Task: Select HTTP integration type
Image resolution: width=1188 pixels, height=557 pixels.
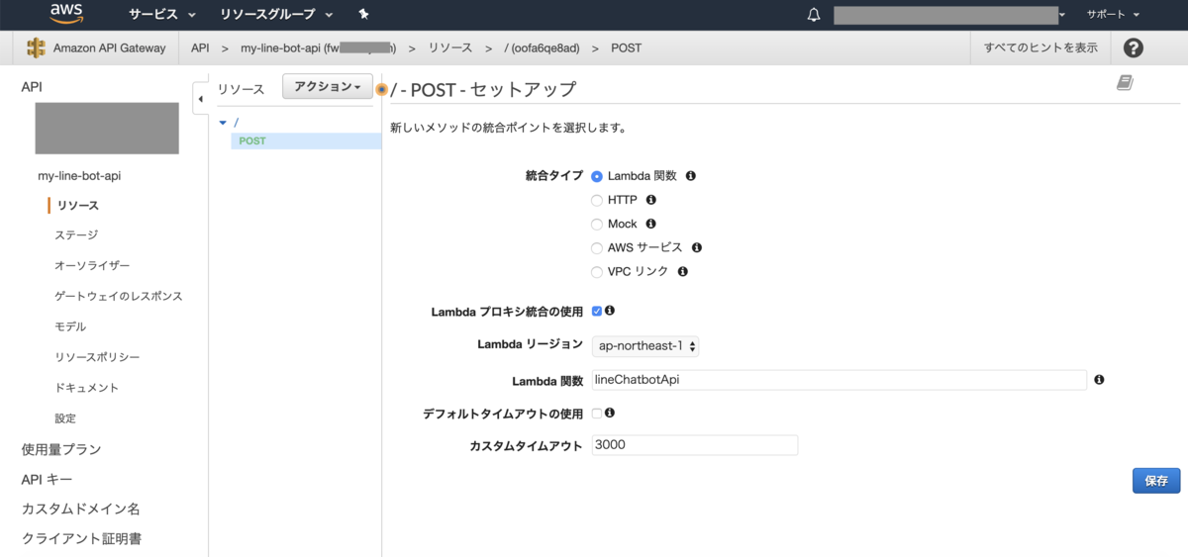Action: [597, 200]
